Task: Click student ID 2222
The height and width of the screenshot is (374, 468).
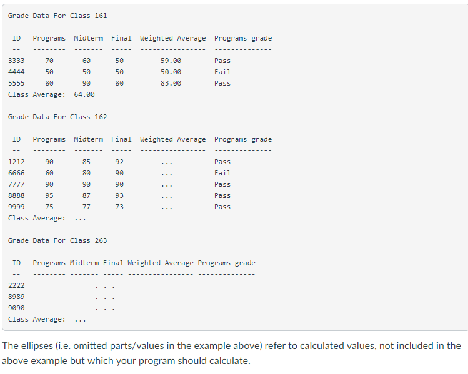Action: [x=16, y=285]
